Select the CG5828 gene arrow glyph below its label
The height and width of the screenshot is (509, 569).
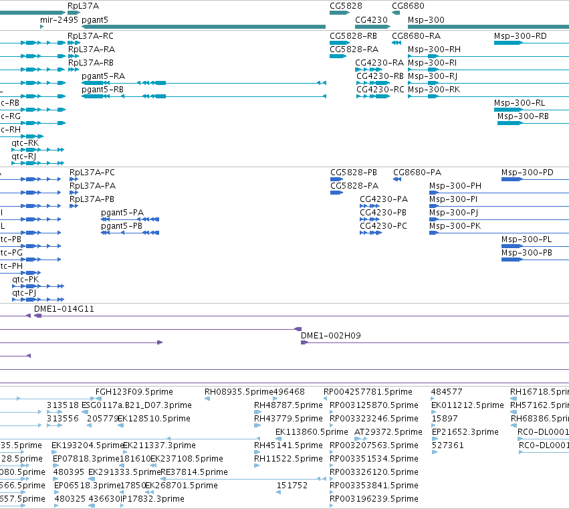(340, 13)
